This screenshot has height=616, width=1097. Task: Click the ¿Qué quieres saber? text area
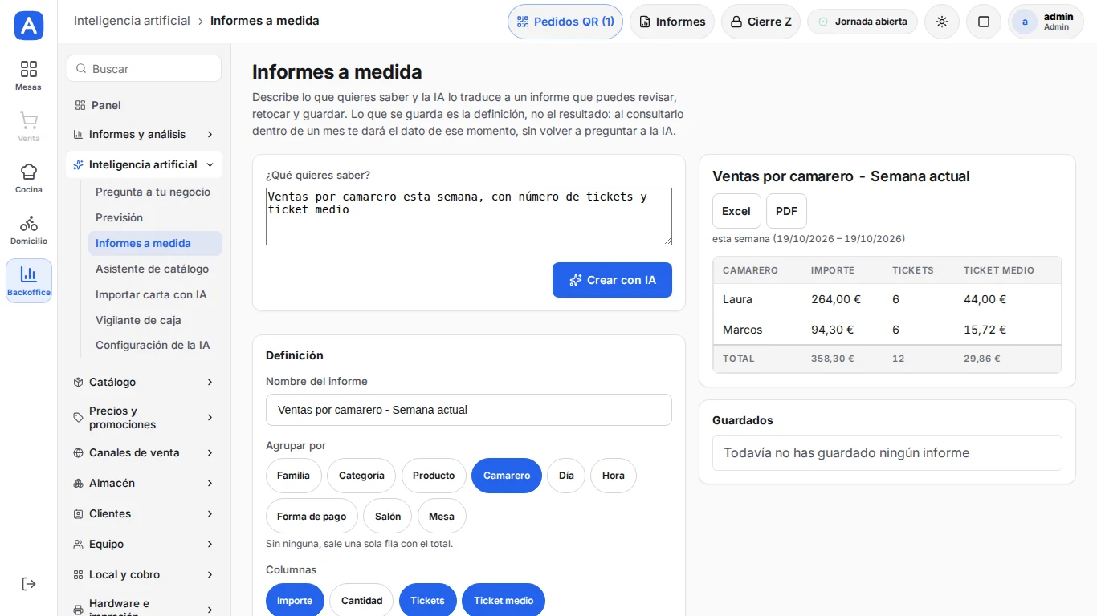pos(469,217)
